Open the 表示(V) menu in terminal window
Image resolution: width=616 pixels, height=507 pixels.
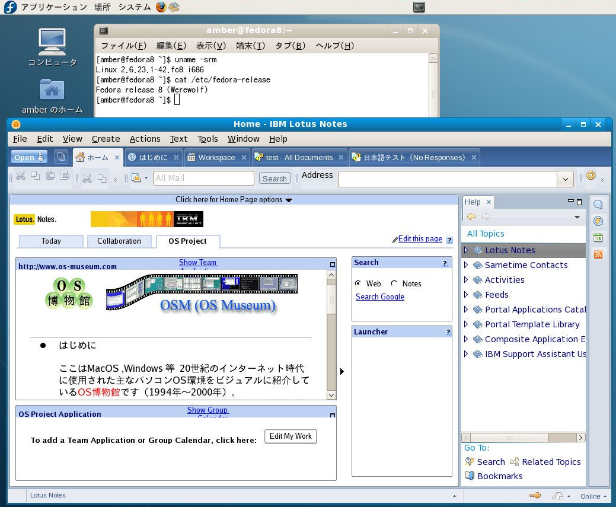[211, 46]
